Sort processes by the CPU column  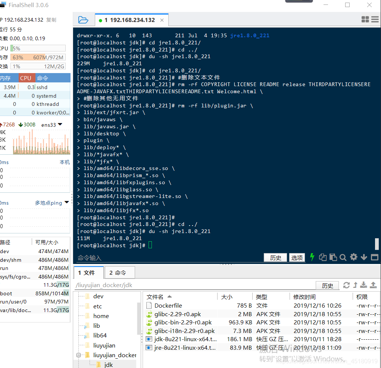pyautogui.click(x=27, y=78)
